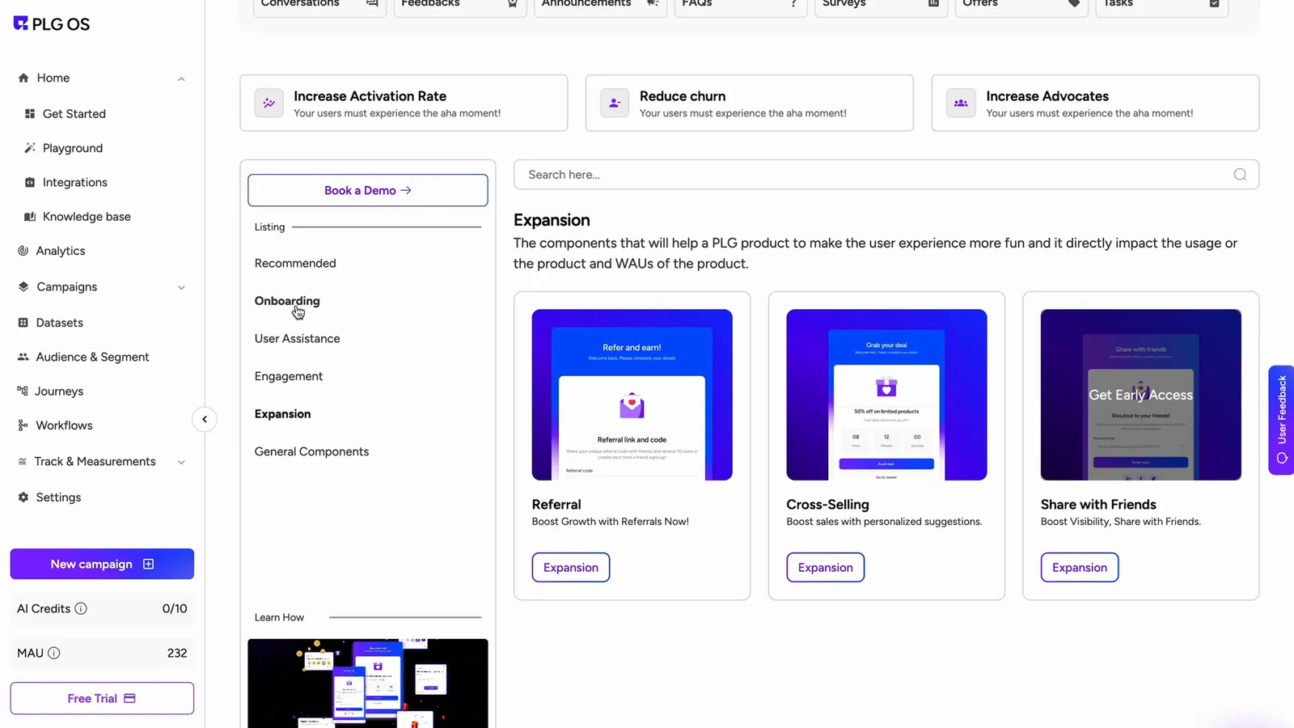Image resolution: width=1294 pixels, height=728 pixels.
Task: Click the Knowledge base book icon
Action: [30, 217]
